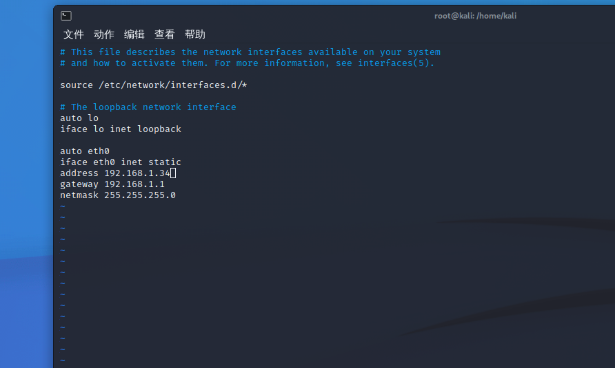Screen dimensions: 615x368
Task: Click the root@kali window title text
Action: point(475,16)
